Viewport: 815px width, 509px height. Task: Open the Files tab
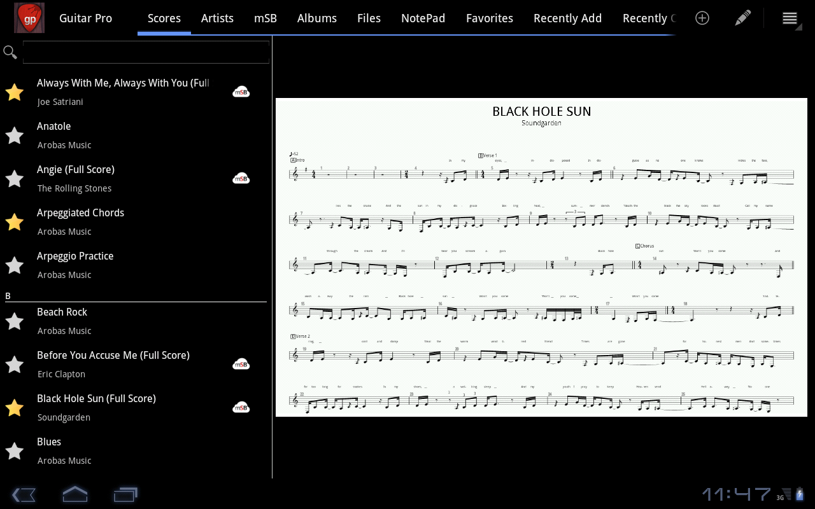click(x=369, y=18)
